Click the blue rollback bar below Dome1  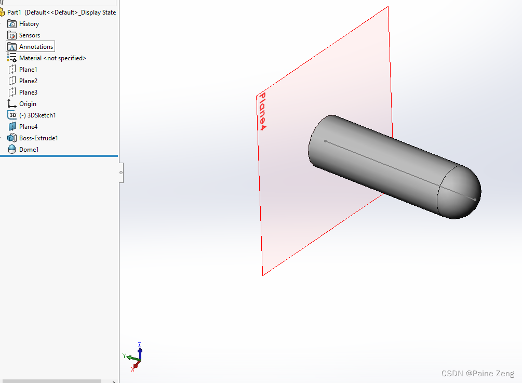coord(59,155)
